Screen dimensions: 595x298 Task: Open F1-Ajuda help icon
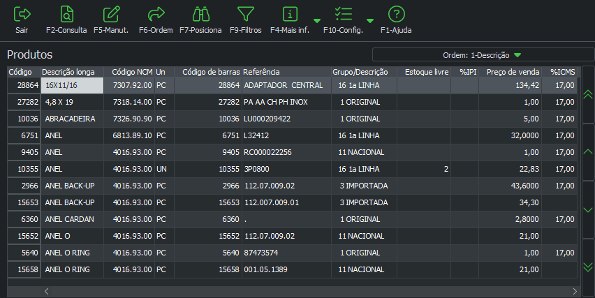[396, 15]
